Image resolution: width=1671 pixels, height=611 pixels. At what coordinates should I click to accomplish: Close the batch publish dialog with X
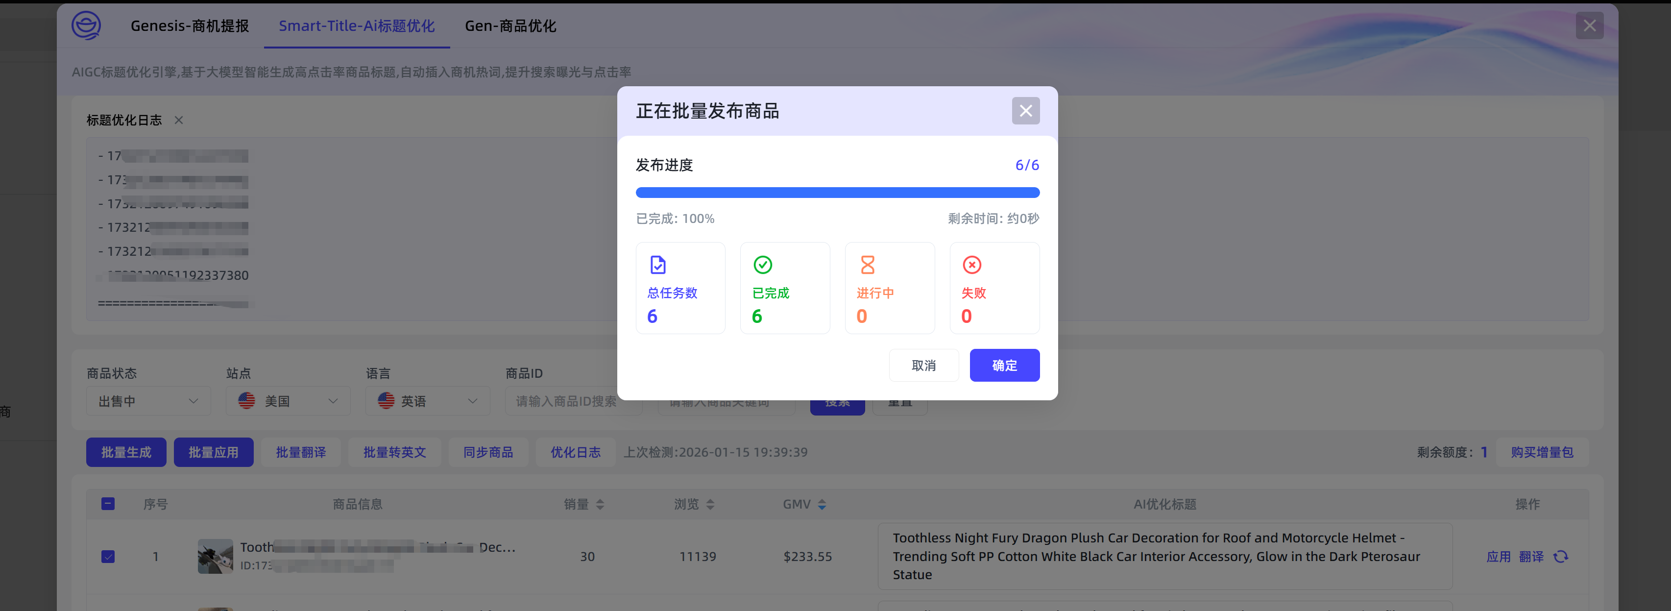click(x=1025, y=111)
